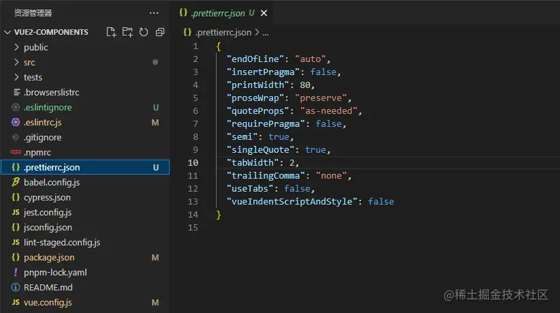
Task: Click the icon beside .eslintignore
Action: click(16, 107)
